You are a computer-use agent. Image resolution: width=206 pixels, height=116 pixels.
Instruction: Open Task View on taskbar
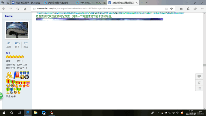coord(19,113)
